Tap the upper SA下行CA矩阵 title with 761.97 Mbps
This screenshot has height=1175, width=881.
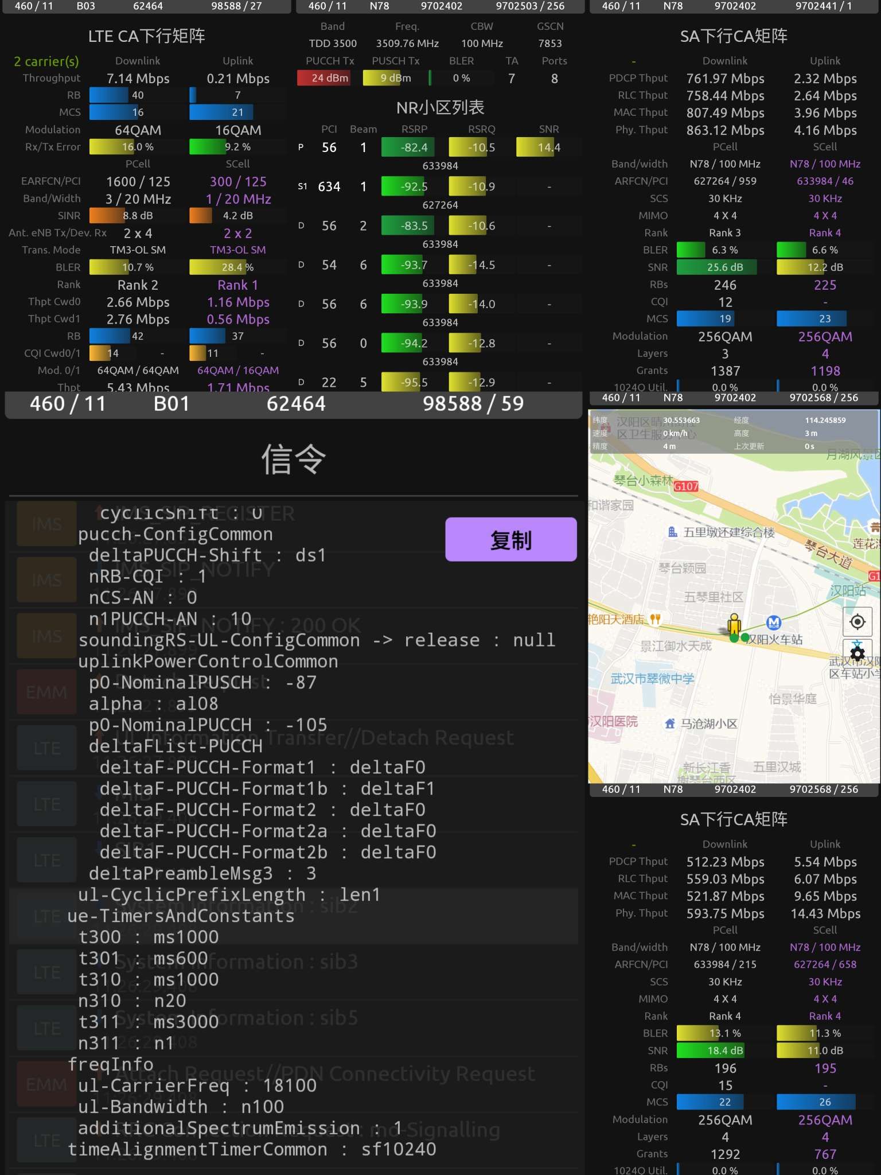pos(734,36)
